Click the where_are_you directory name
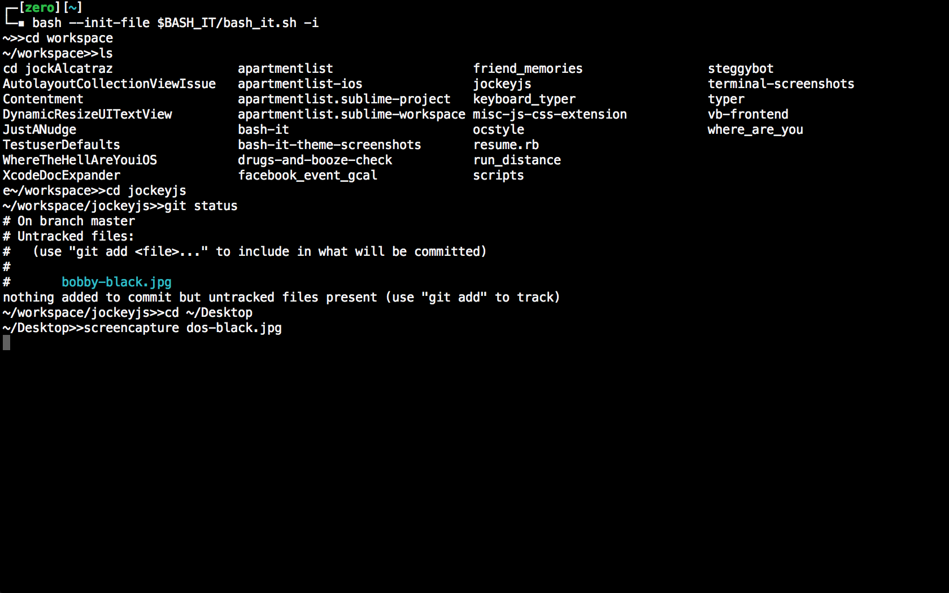Screen dimensions: 949x593 [x=755, y=129]
